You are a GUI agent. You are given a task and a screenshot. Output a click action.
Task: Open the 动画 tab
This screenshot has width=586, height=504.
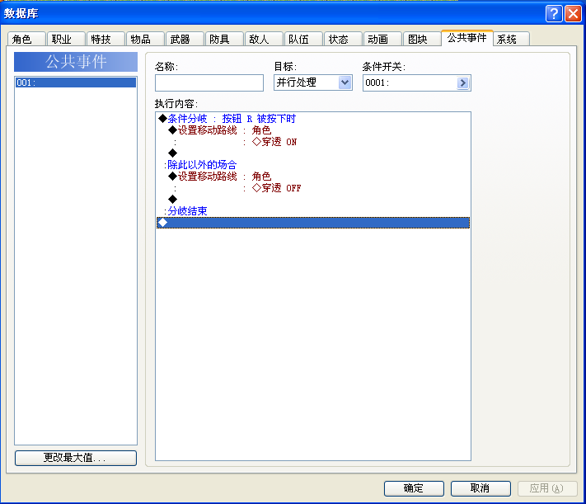pos(382,39)
